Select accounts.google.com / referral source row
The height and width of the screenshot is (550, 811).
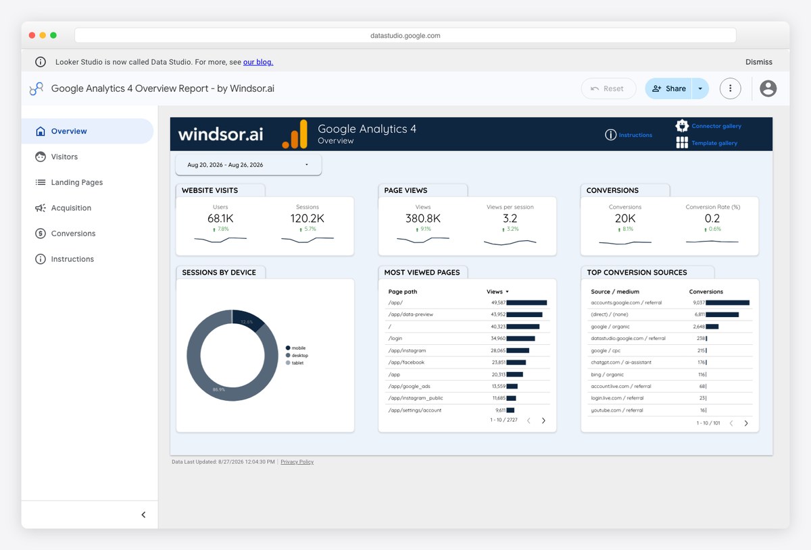670,303
